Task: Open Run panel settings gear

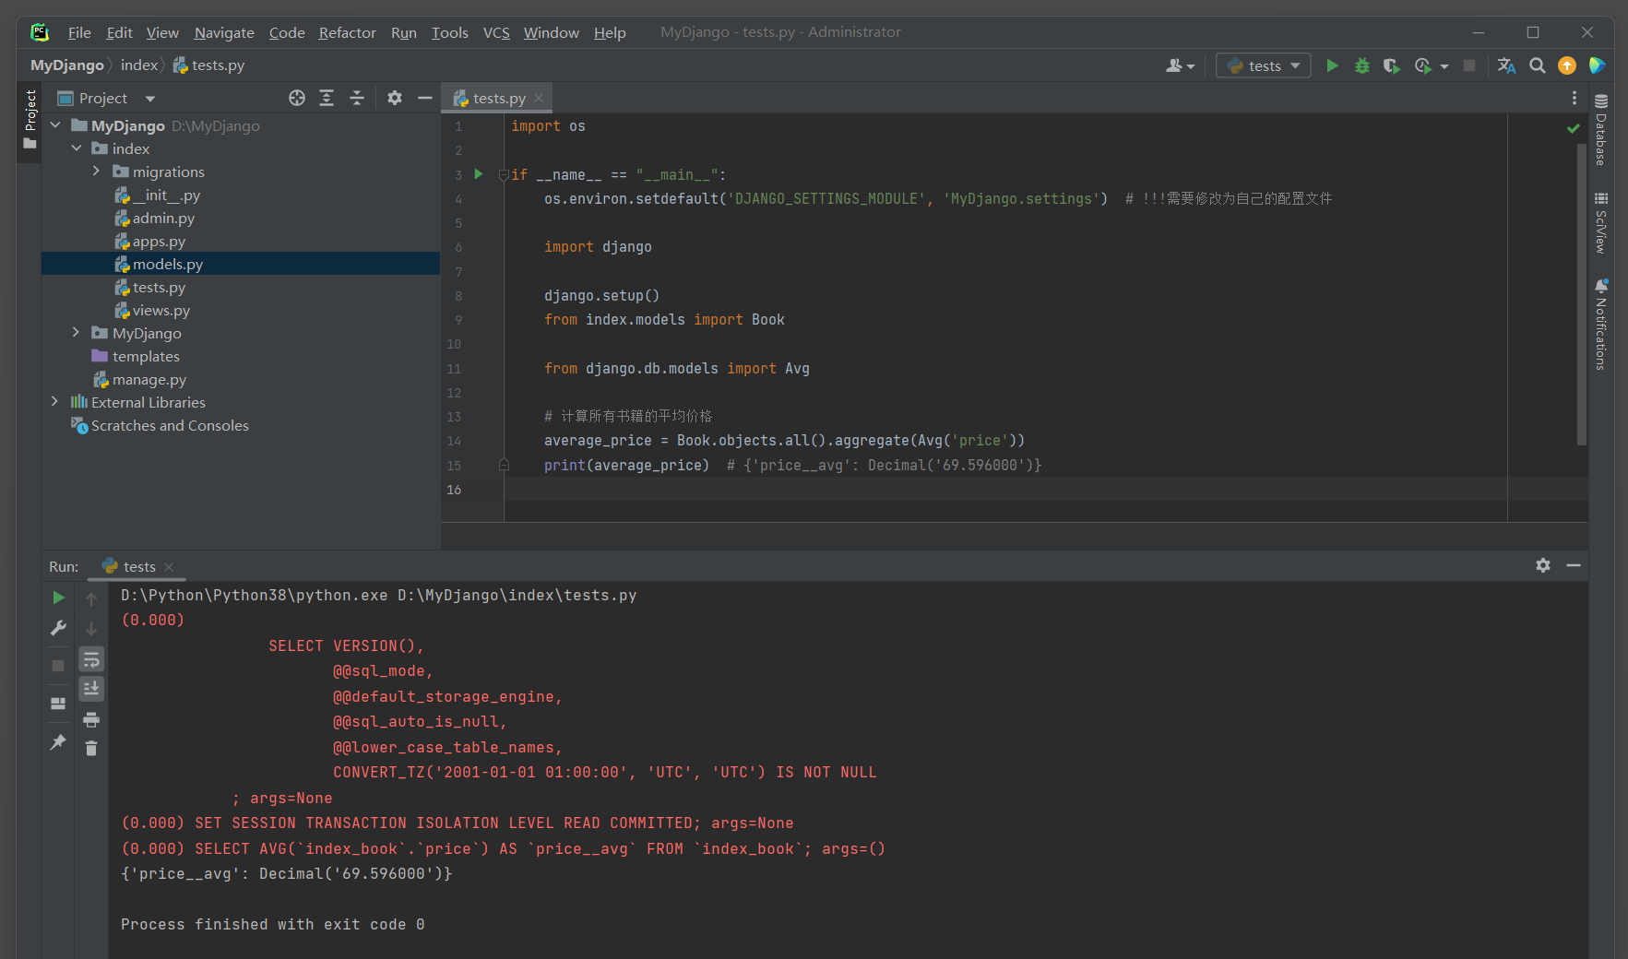Action: (1543, 565)
